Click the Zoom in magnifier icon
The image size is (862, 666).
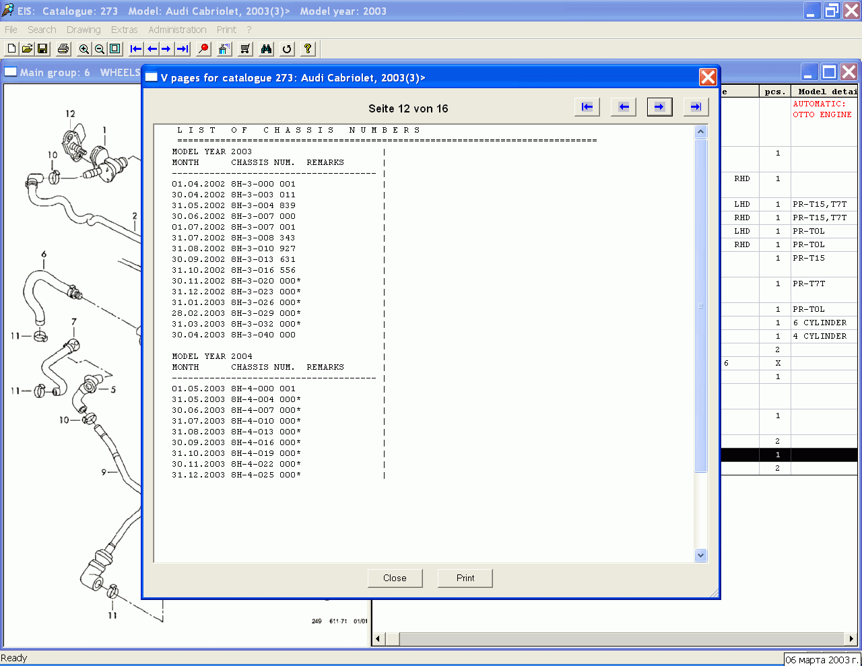[x=84, y=48]
